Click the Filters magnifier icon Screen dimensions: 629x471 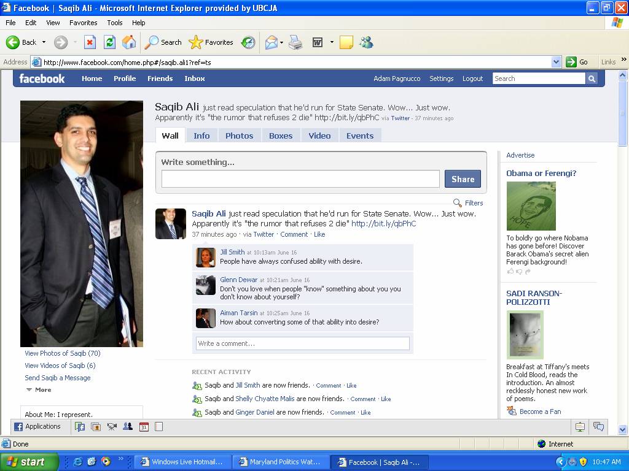[457, 202]
